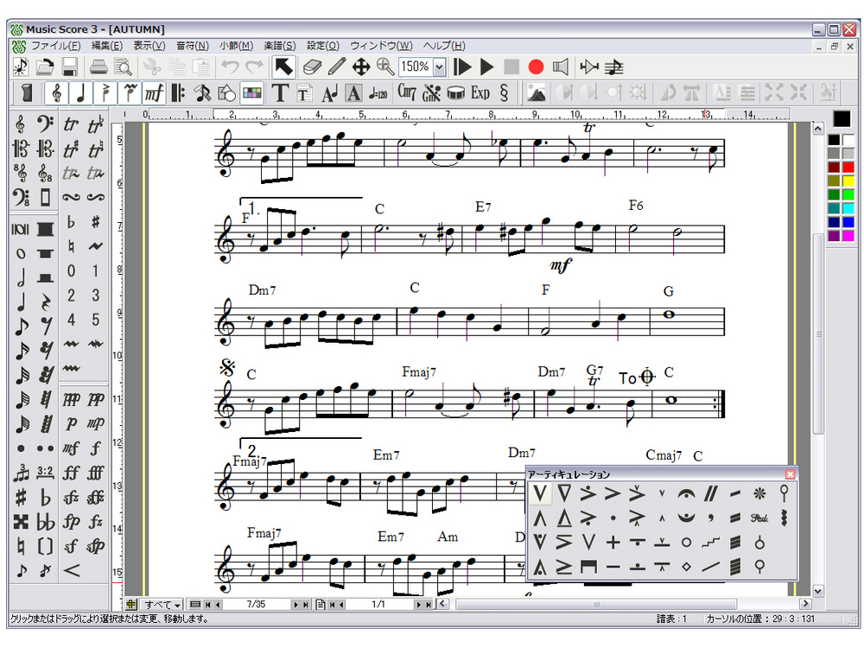
Task: Pick the fermata symbol in the articulation palette
Action: (x=686, y=494)
